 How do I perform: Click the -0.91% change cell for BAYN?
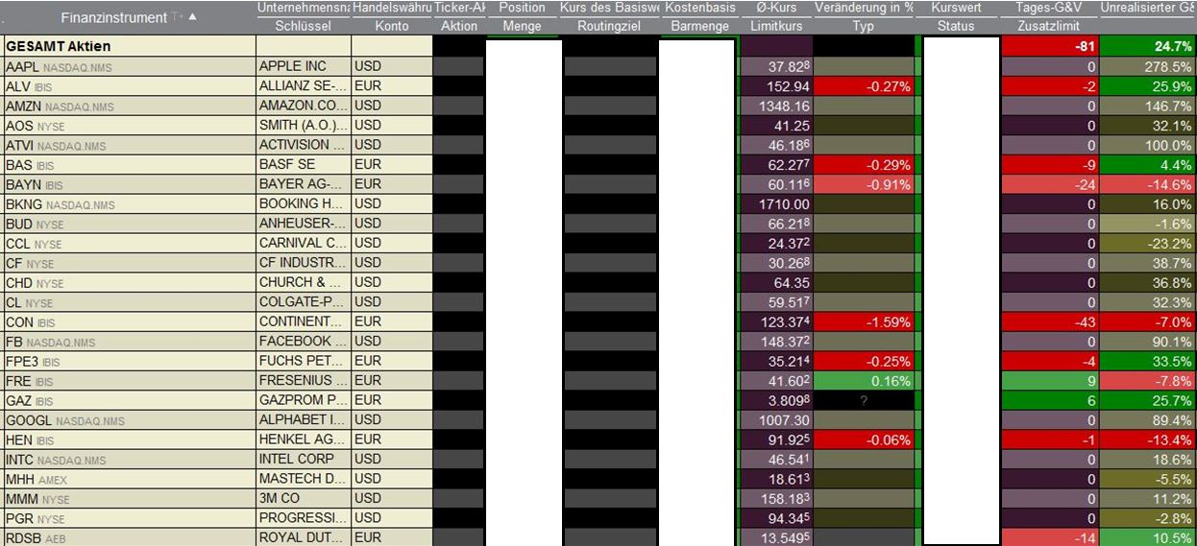tap(864, 184)
